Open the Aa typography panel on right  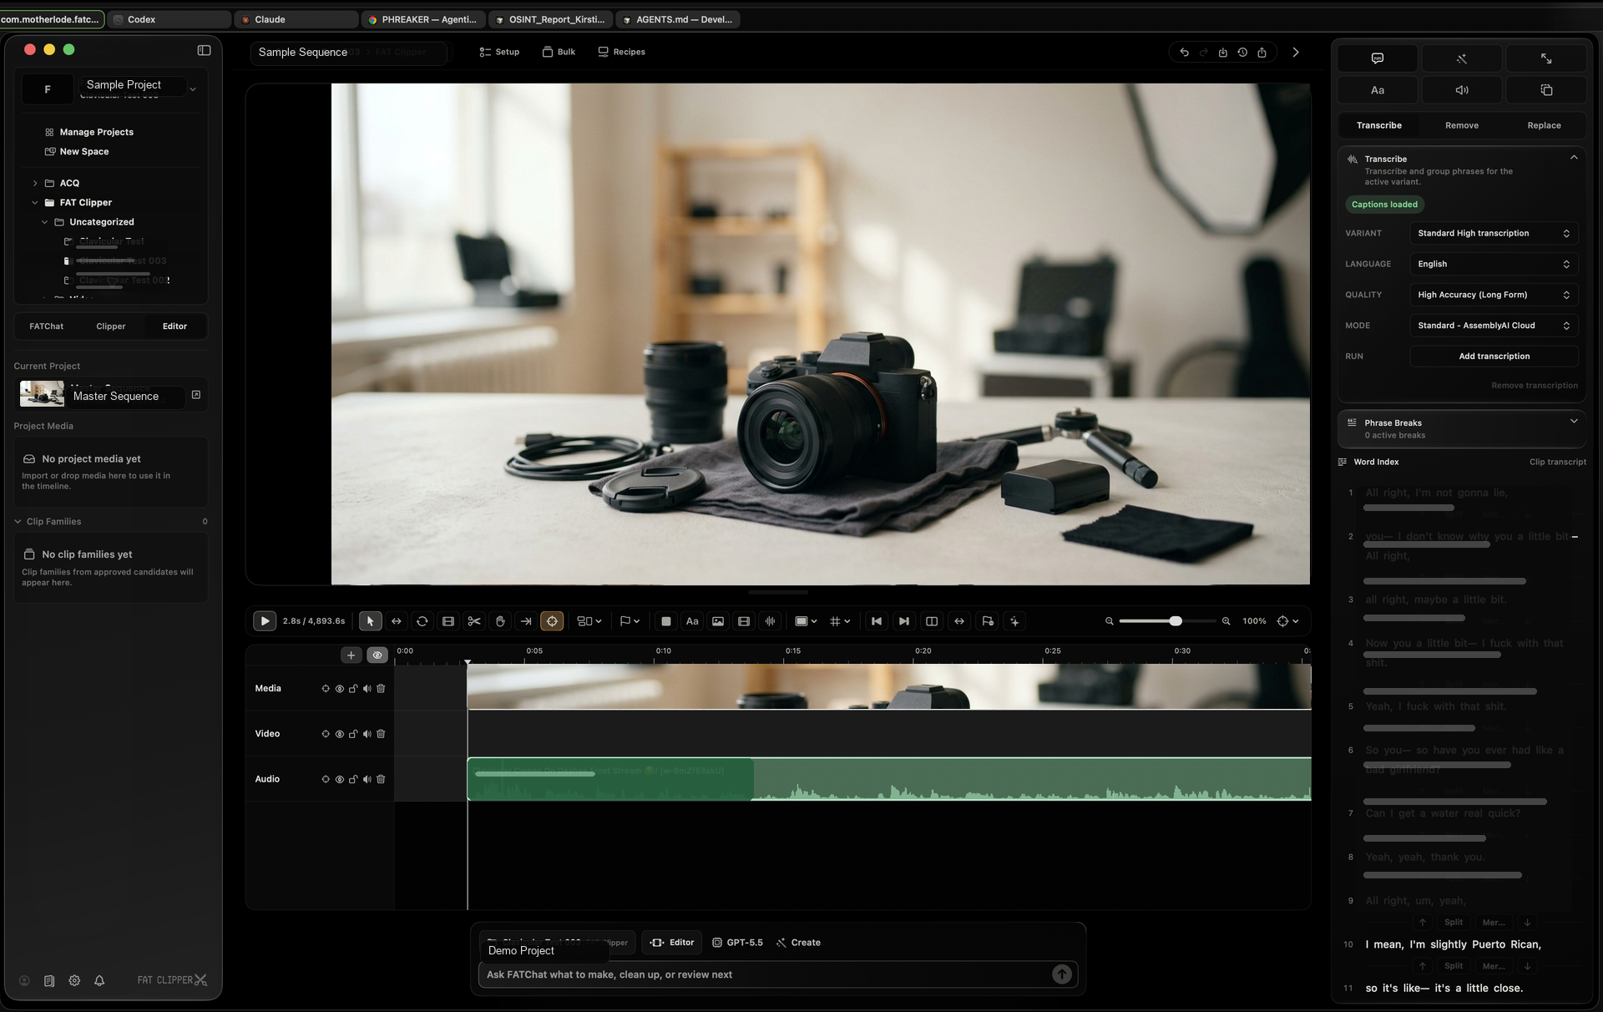click(x=1378, y=90)
